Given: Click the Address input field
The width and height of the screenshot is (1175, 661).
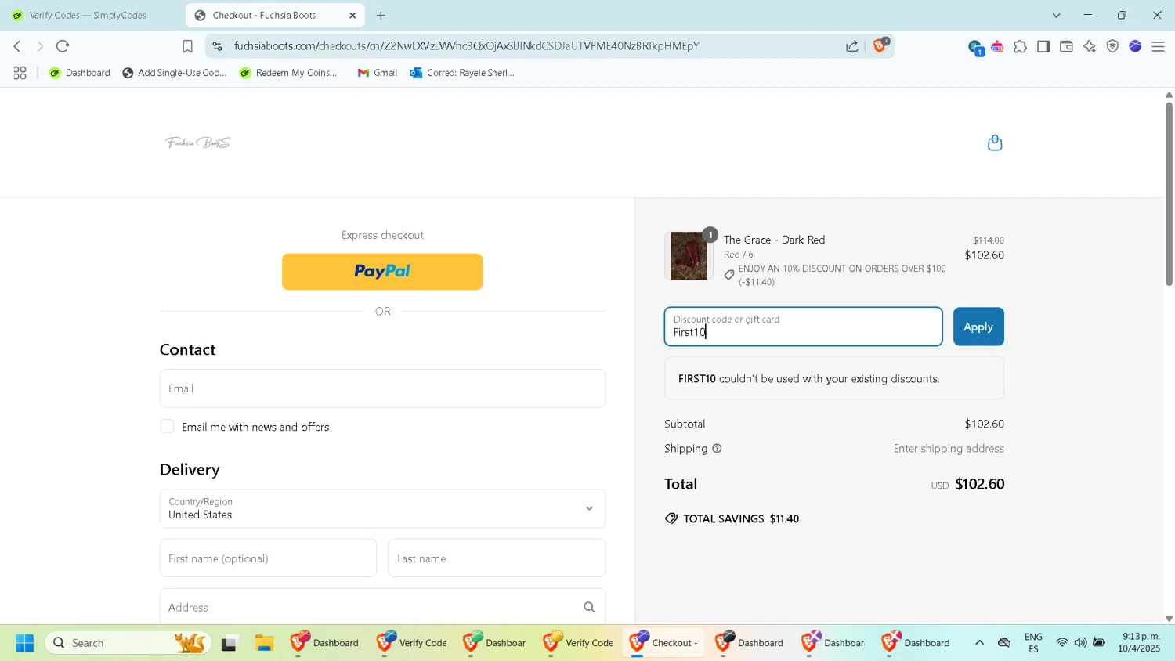Looking at the screenshot, I should [382, 607].
